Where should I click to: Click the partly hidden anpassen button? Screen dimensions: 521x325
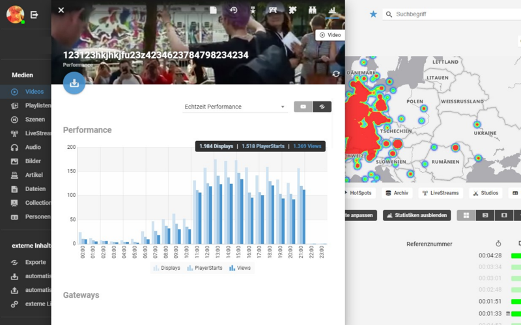coord(361,215)
